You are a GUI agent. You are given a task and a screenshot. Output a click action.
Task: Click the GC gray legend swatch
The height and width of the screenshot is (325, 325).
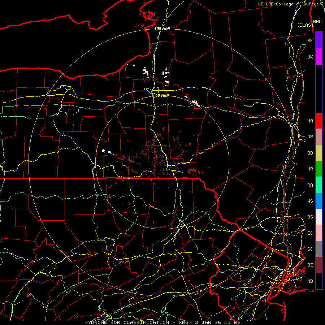(319, 249)
